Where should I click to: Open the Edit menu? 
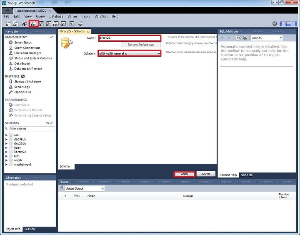pos(17,16)
